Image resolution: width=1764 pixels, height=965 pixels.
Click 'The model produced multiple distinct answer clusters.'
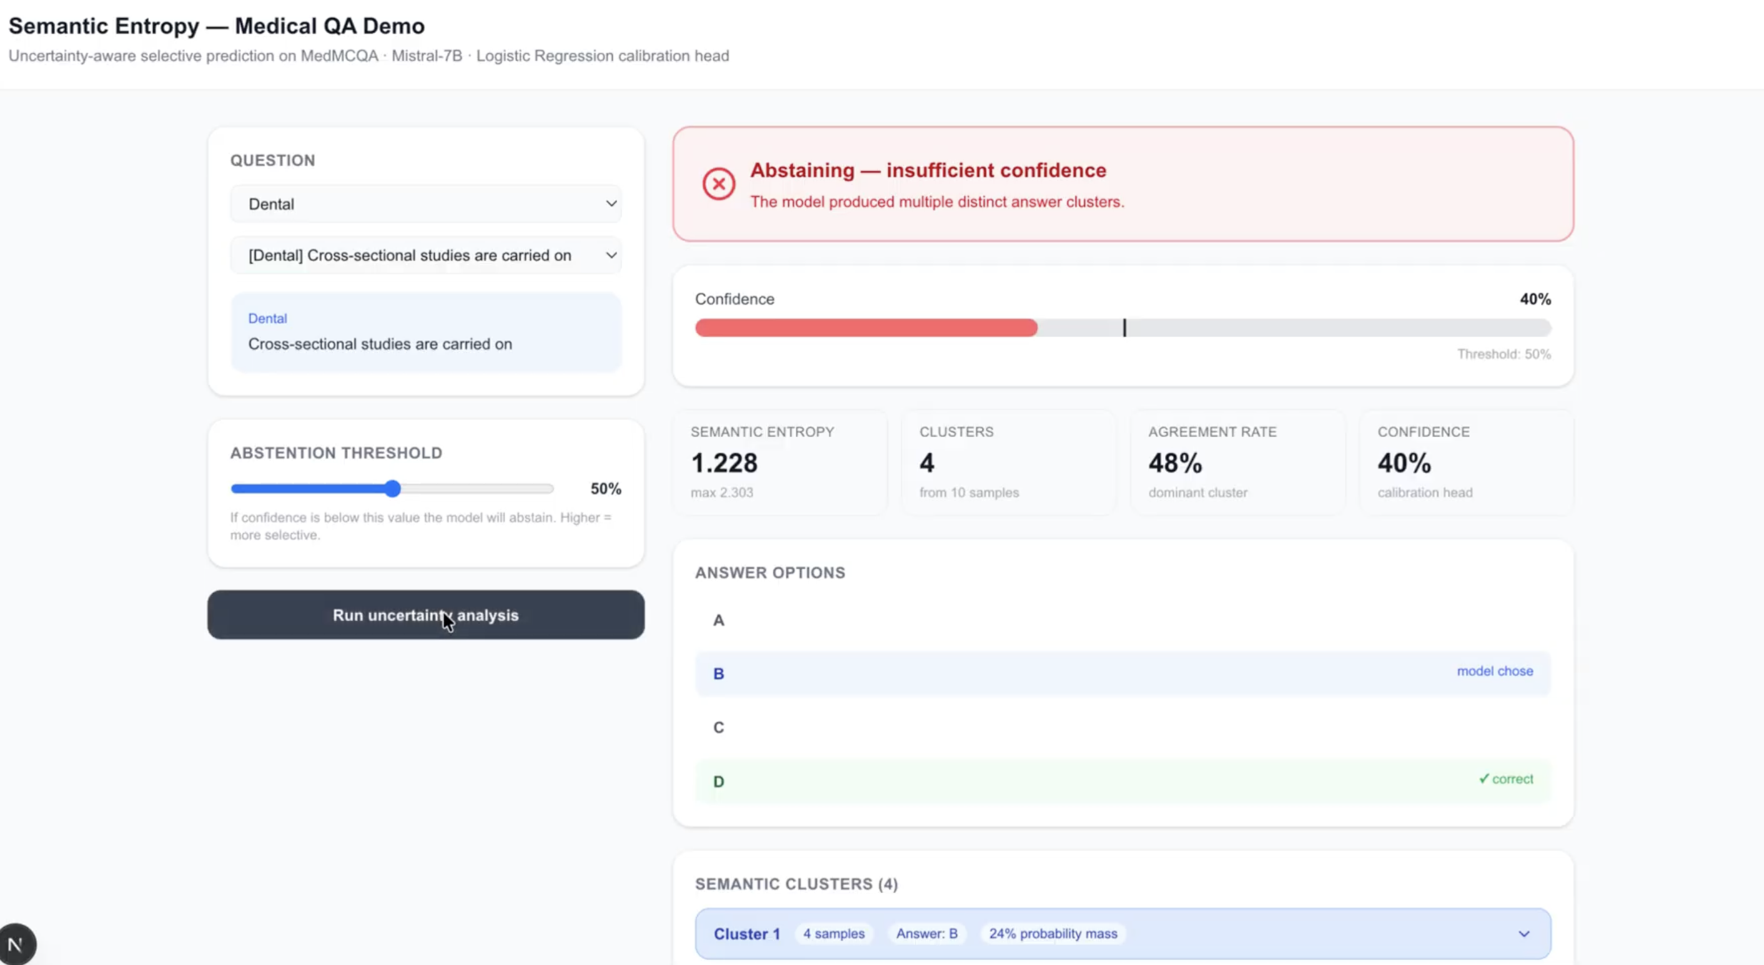click(x=937, y=202)
